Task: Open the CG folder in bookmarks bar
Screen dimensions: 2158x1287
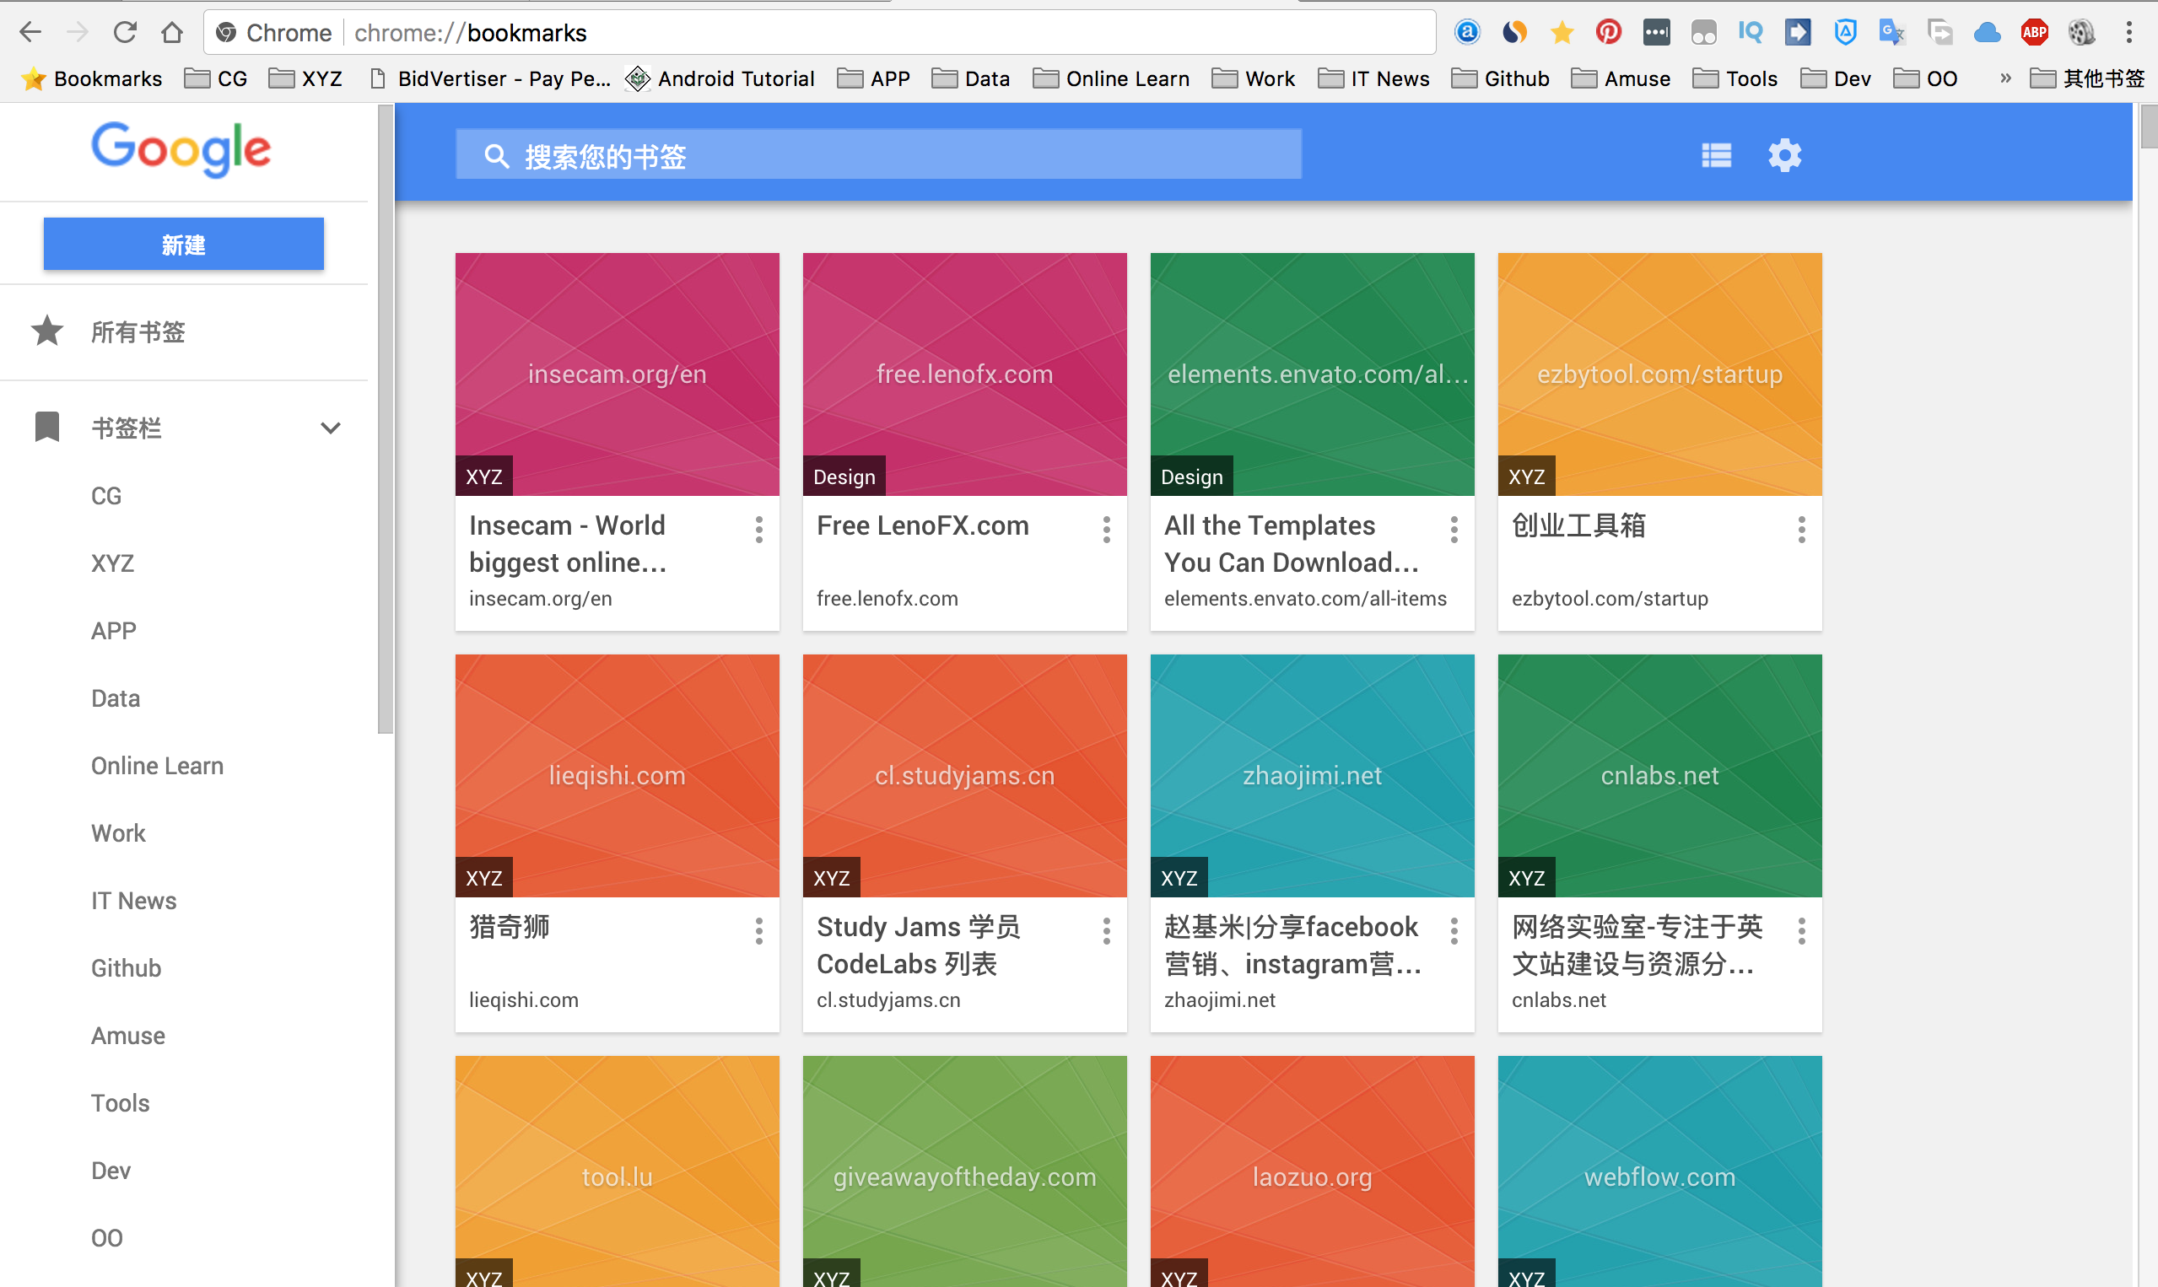Action: click(x=217, y=78)
